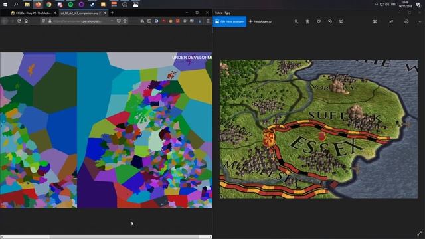This screenshot has width=425, height=239.
Task: Open the blue checkmark taskbar app
Action: tap(92, 5)
